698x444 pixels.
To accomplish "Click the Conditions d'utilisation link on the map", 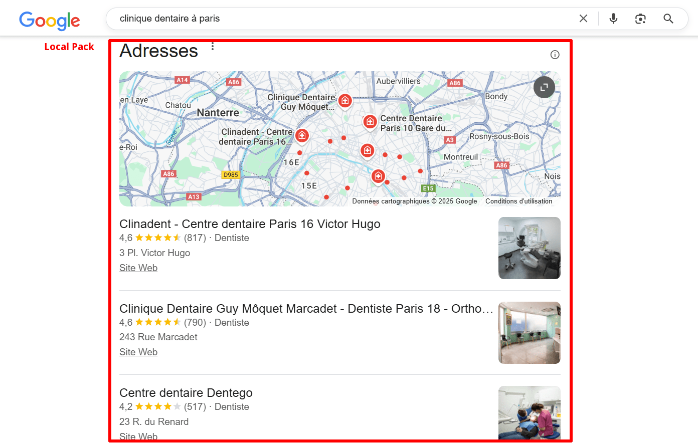I will (519, 201).
